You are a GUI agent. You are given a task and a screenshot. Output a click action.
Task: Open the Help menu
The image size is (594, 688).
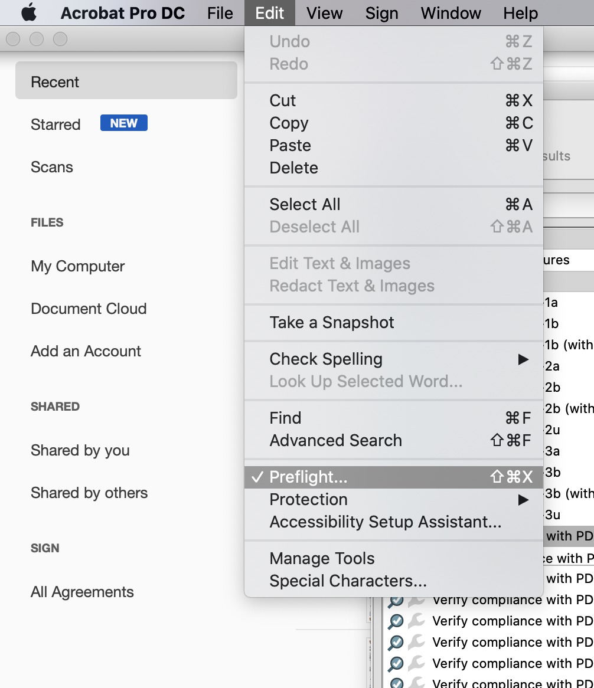(x=520, y=13)
